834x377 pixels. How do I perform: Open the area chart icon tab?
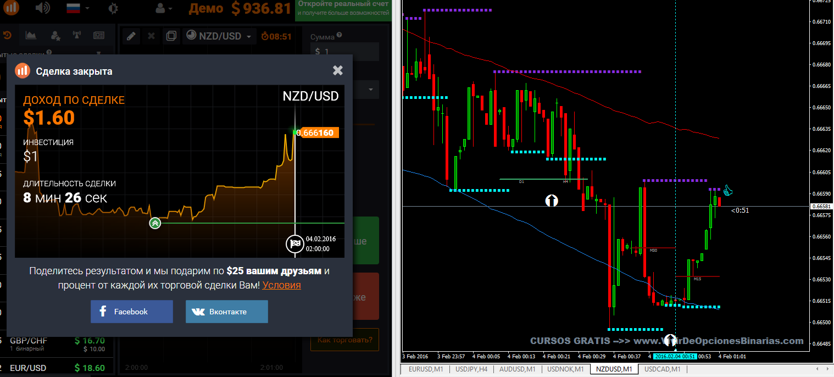tap(31, 36)
